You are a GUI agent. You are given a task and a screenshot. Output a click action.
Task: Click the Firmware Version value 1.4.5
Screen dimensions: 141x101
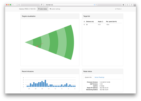tap(105, 82)
